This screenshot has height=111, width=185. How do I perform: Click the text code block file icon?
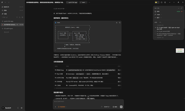click(x=56, y=23)
